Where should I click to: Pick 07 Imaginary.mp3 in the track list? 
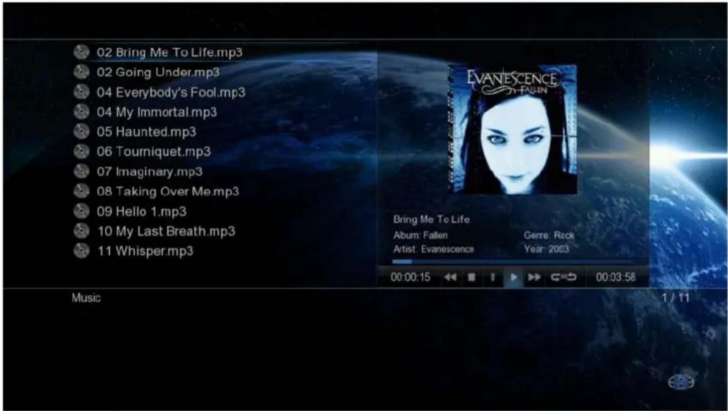[x=150, y=172]
